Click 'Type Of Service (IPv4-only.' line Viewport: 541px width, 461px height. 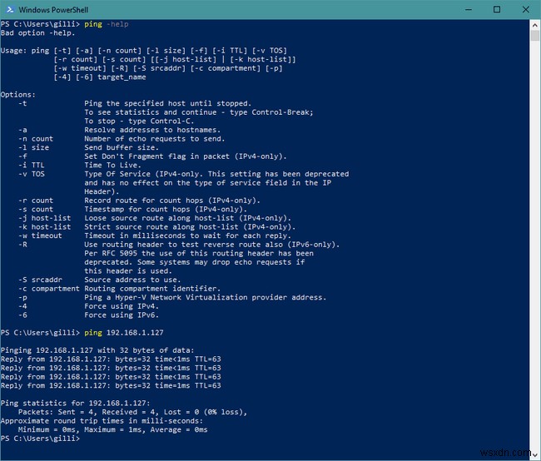click(x=216, y=174)
